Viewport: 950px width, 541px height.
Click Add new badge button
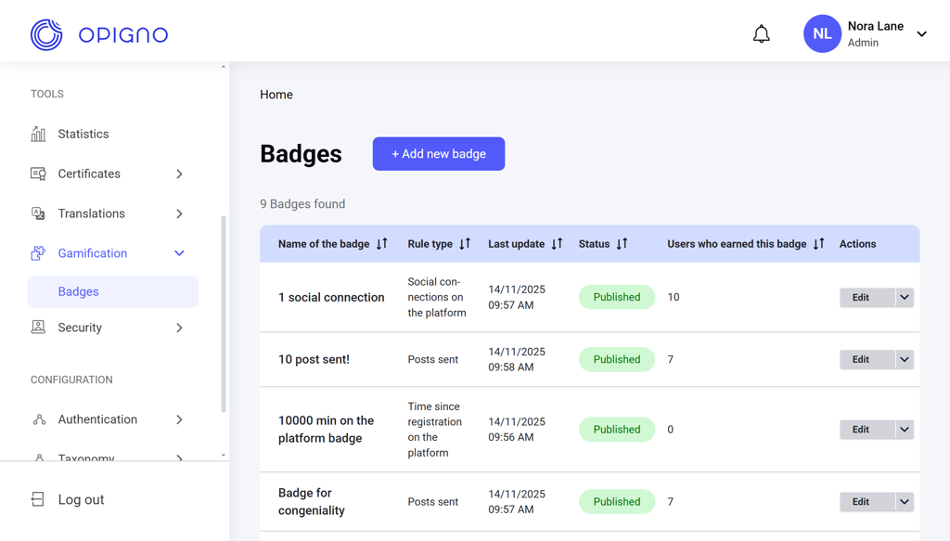(x=439, y=154)
